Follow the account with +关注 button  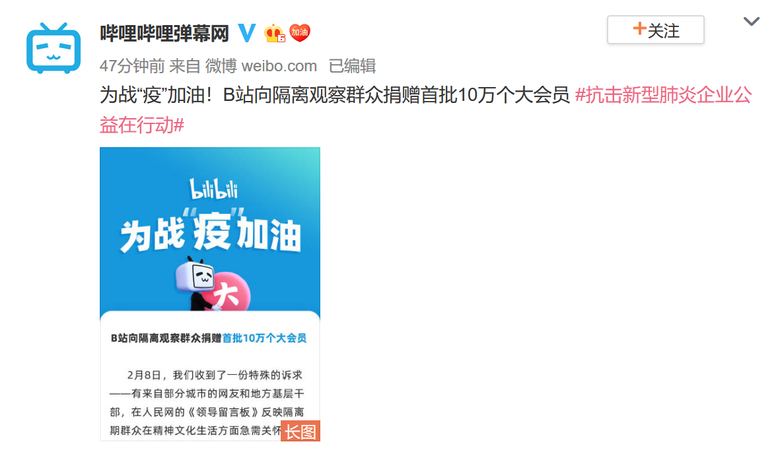tap(656, 30)
